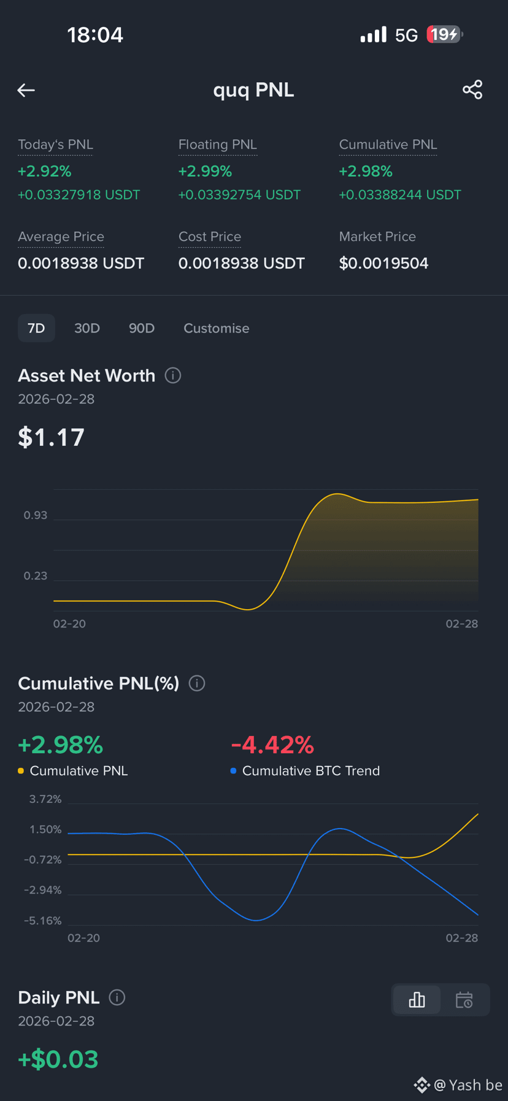Open the Daily PNL info icon
This screenshot has height=1101, width=508.
(117, 997)
